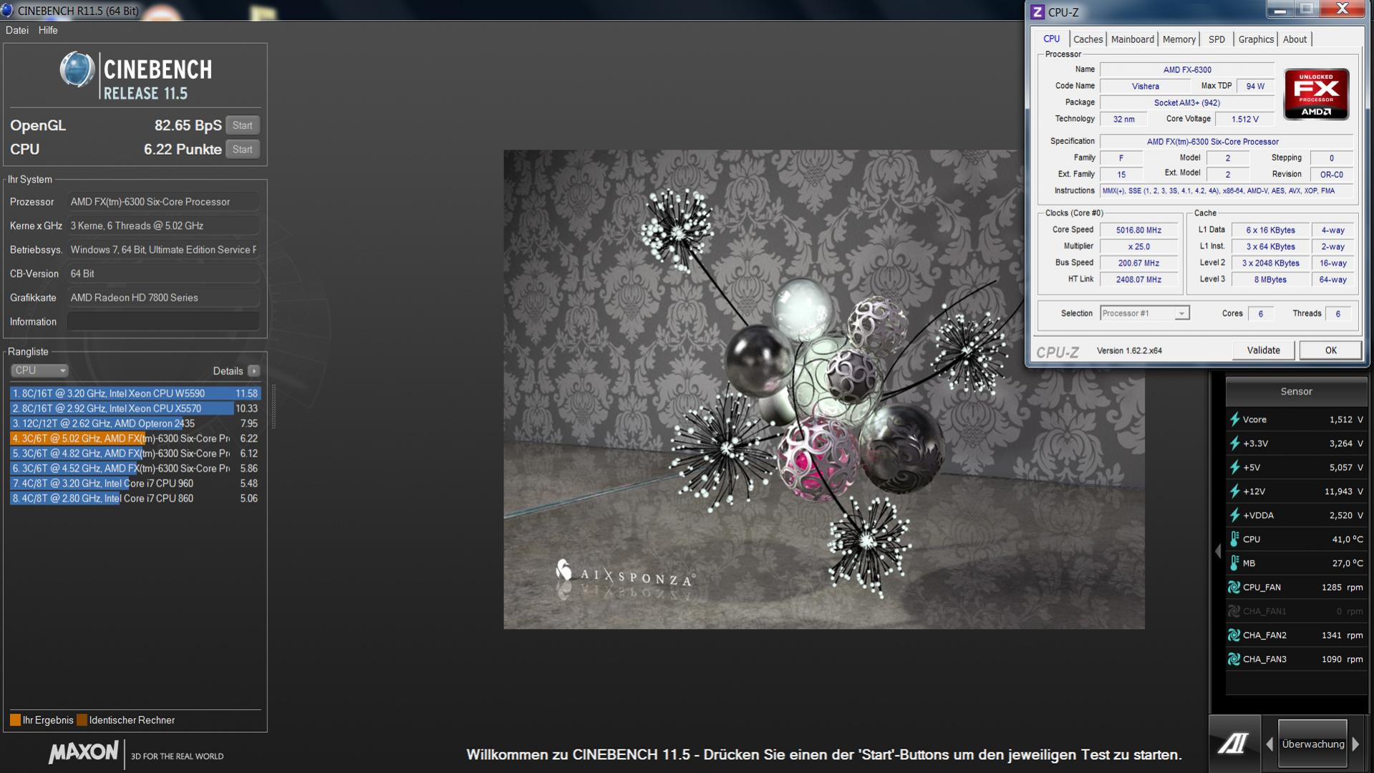Image resolution: width=1374 pixels, height=773 pixels.
Task: Start the CPU benchmark
Action: point(242,150)
